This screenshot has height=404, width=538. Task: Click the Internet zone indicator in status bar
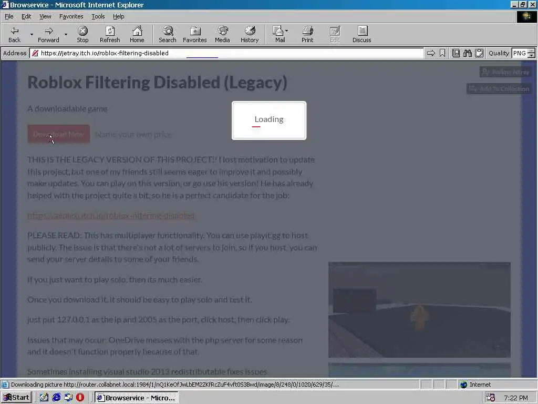[475, 385]
